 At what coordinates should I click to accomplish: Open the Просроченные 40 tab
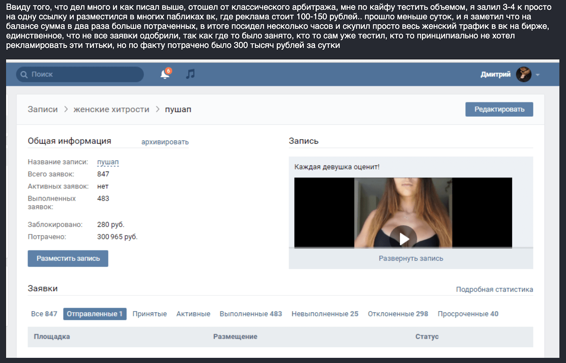coord(468,314)
